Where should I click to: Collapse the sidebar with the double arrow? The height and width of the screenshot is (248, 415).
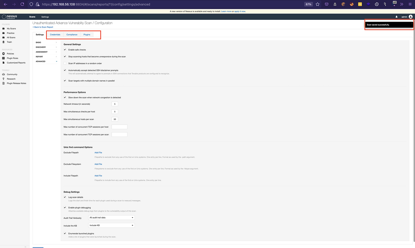[x=25, y=247]
